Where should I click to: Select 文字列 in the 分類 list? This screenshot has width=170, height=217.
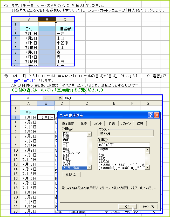[75, 162]
